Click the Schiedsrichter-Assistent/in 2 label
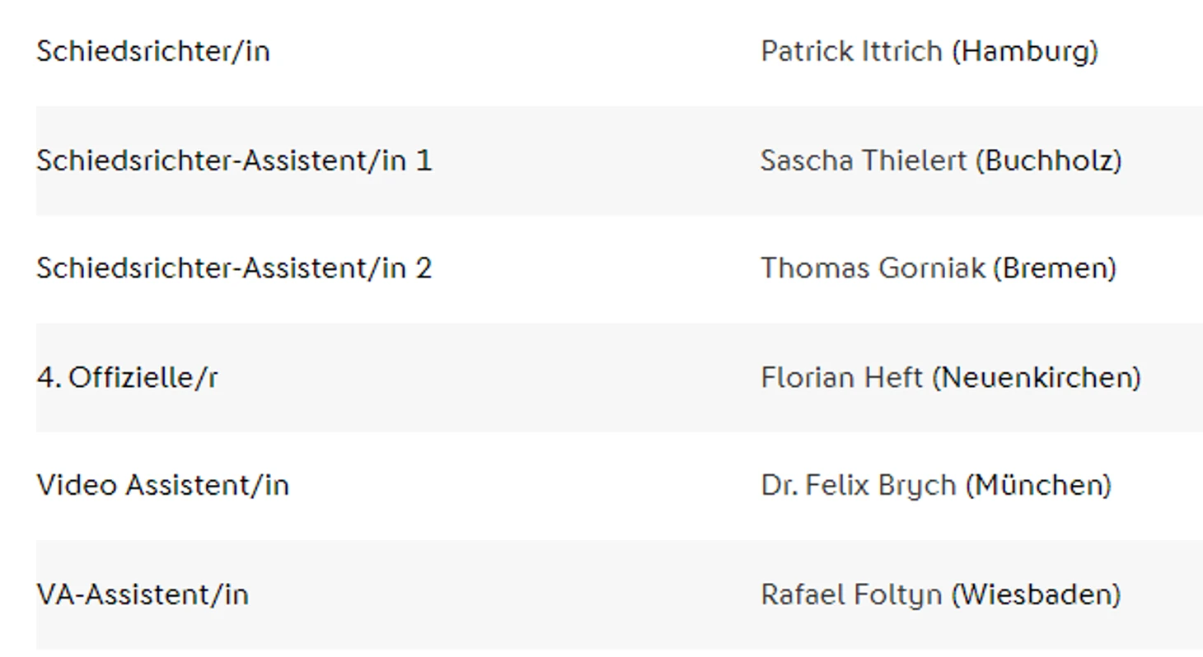The image size is (1203, 657). 234,268
